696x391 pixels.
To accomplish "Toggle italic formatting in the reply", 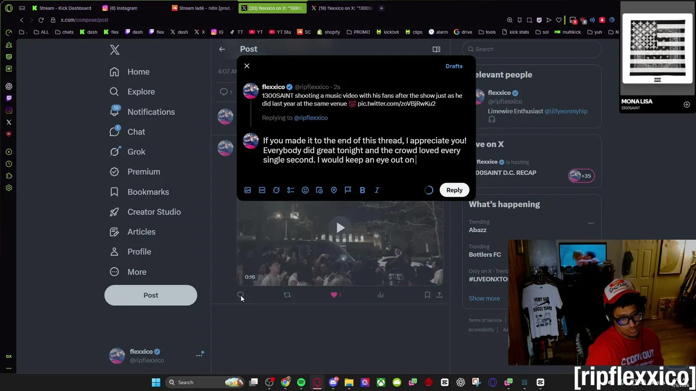I will (377, 190).
